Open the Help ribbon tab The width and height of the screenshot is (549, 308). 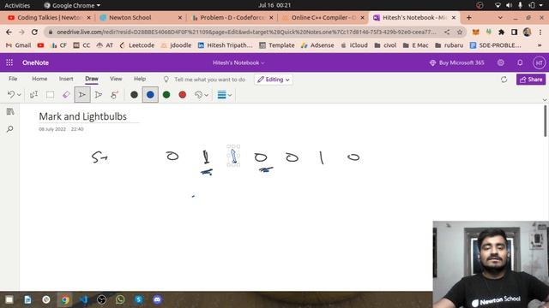pyautogui.click(x=140, y=79)
